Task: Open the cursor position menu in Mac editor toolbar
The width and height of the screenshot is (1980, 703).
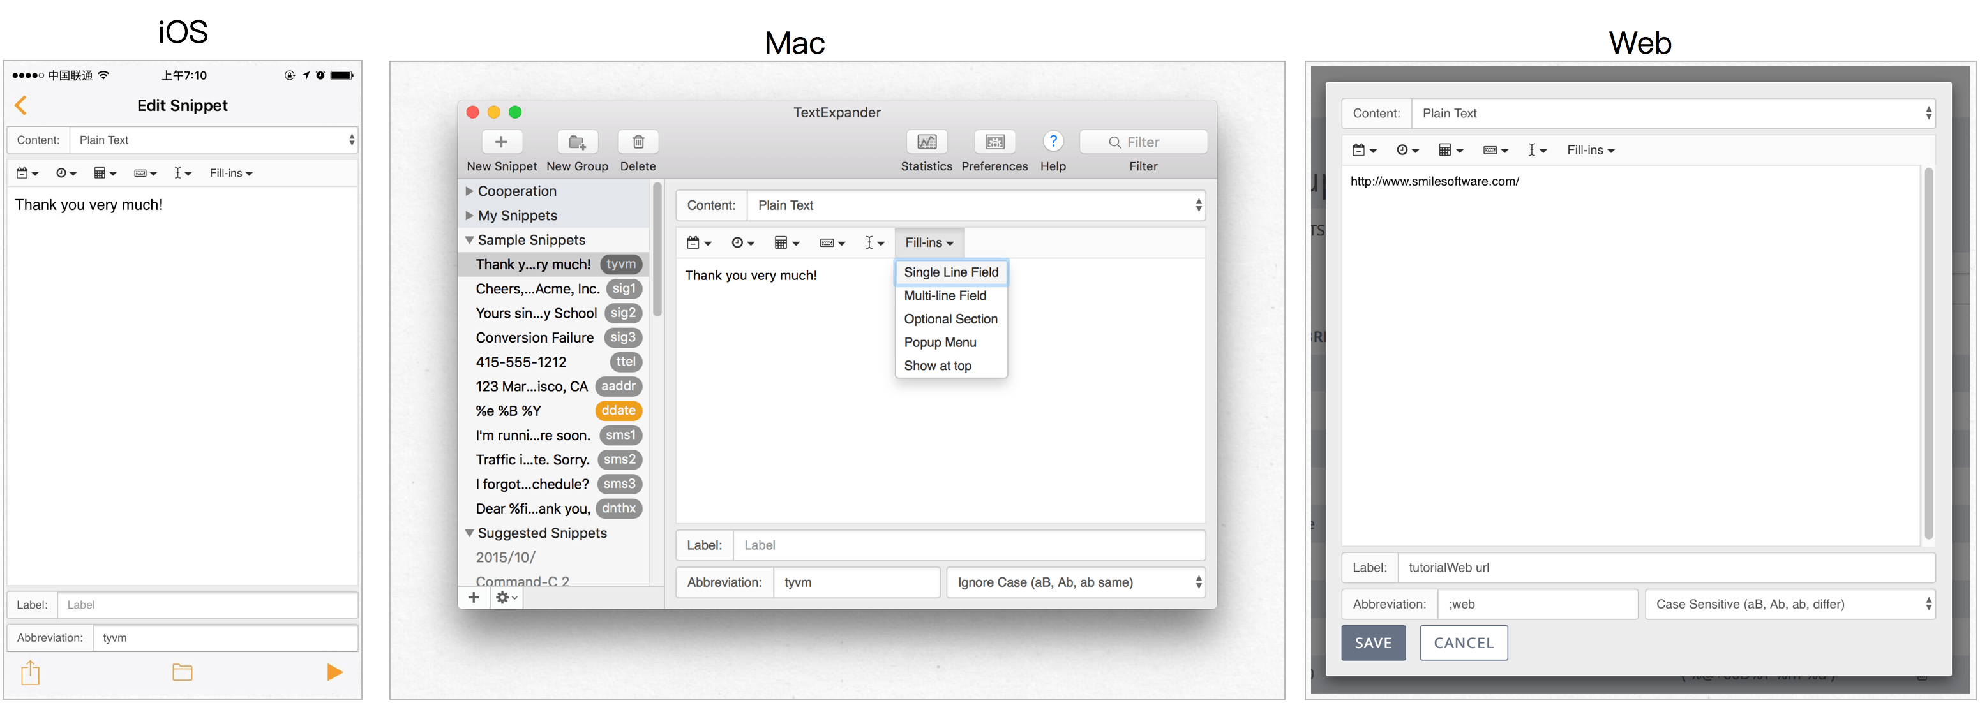Action: tap(874, 244)
